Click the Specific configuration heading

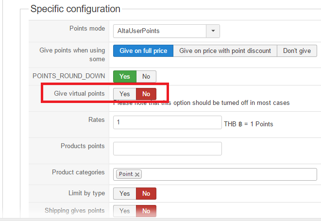(x=75, y=9)
